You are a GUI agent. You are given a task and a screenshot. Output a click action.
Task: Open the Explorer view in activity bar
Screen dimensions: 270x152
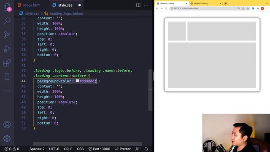pos(7,7)
